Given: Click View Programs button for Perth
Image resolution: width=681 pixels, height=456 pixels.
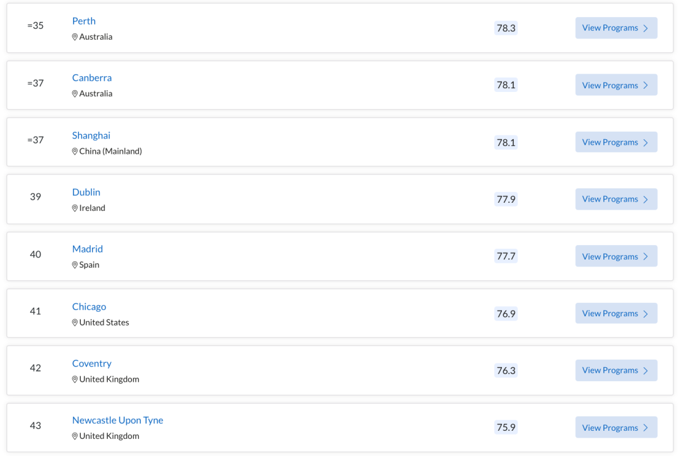Looking at the screenshot, I should tap(616, 28).
